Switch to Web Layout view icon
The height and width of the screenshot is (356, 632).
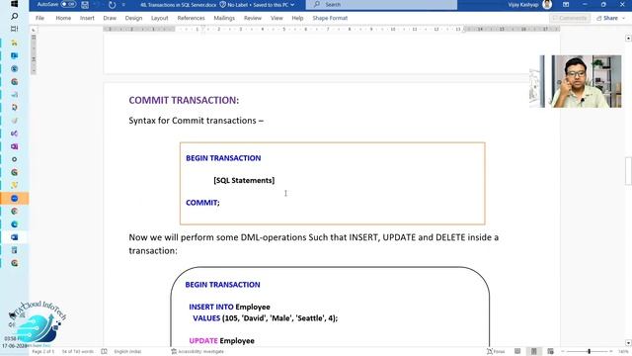[x=550, y=352]
